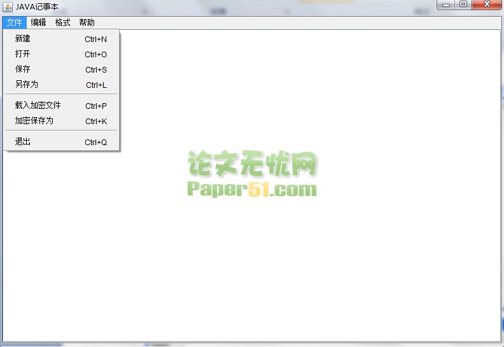
Task: Choose 新建 from the file menu
Action: [x=61, y=39]
